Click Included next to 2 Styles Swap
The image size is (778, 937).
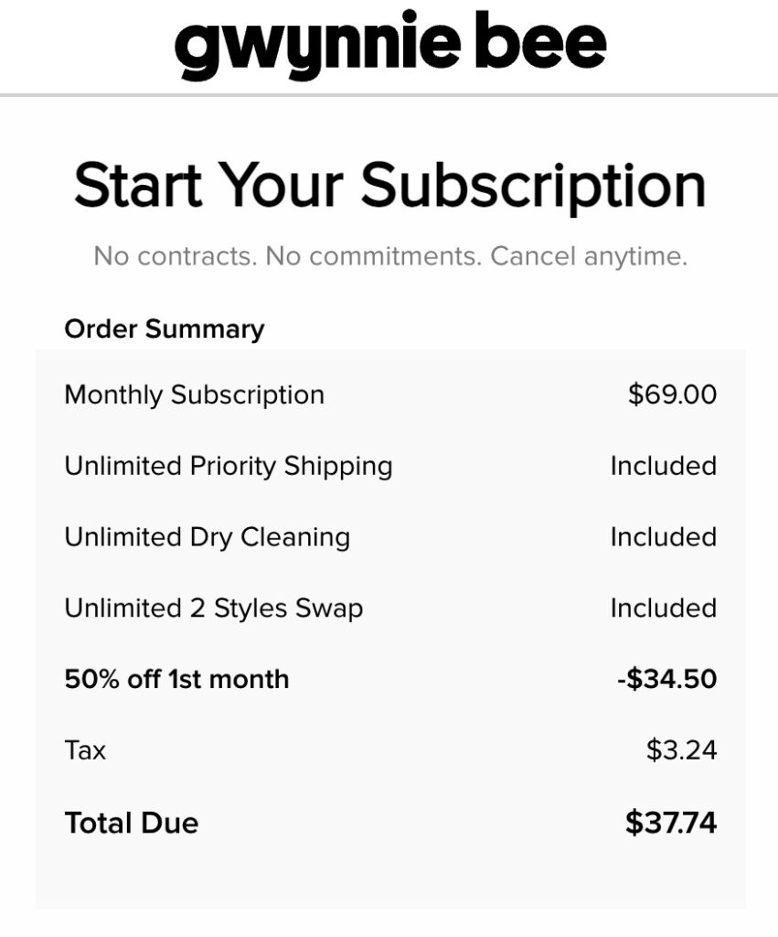(x=663, y=608)
